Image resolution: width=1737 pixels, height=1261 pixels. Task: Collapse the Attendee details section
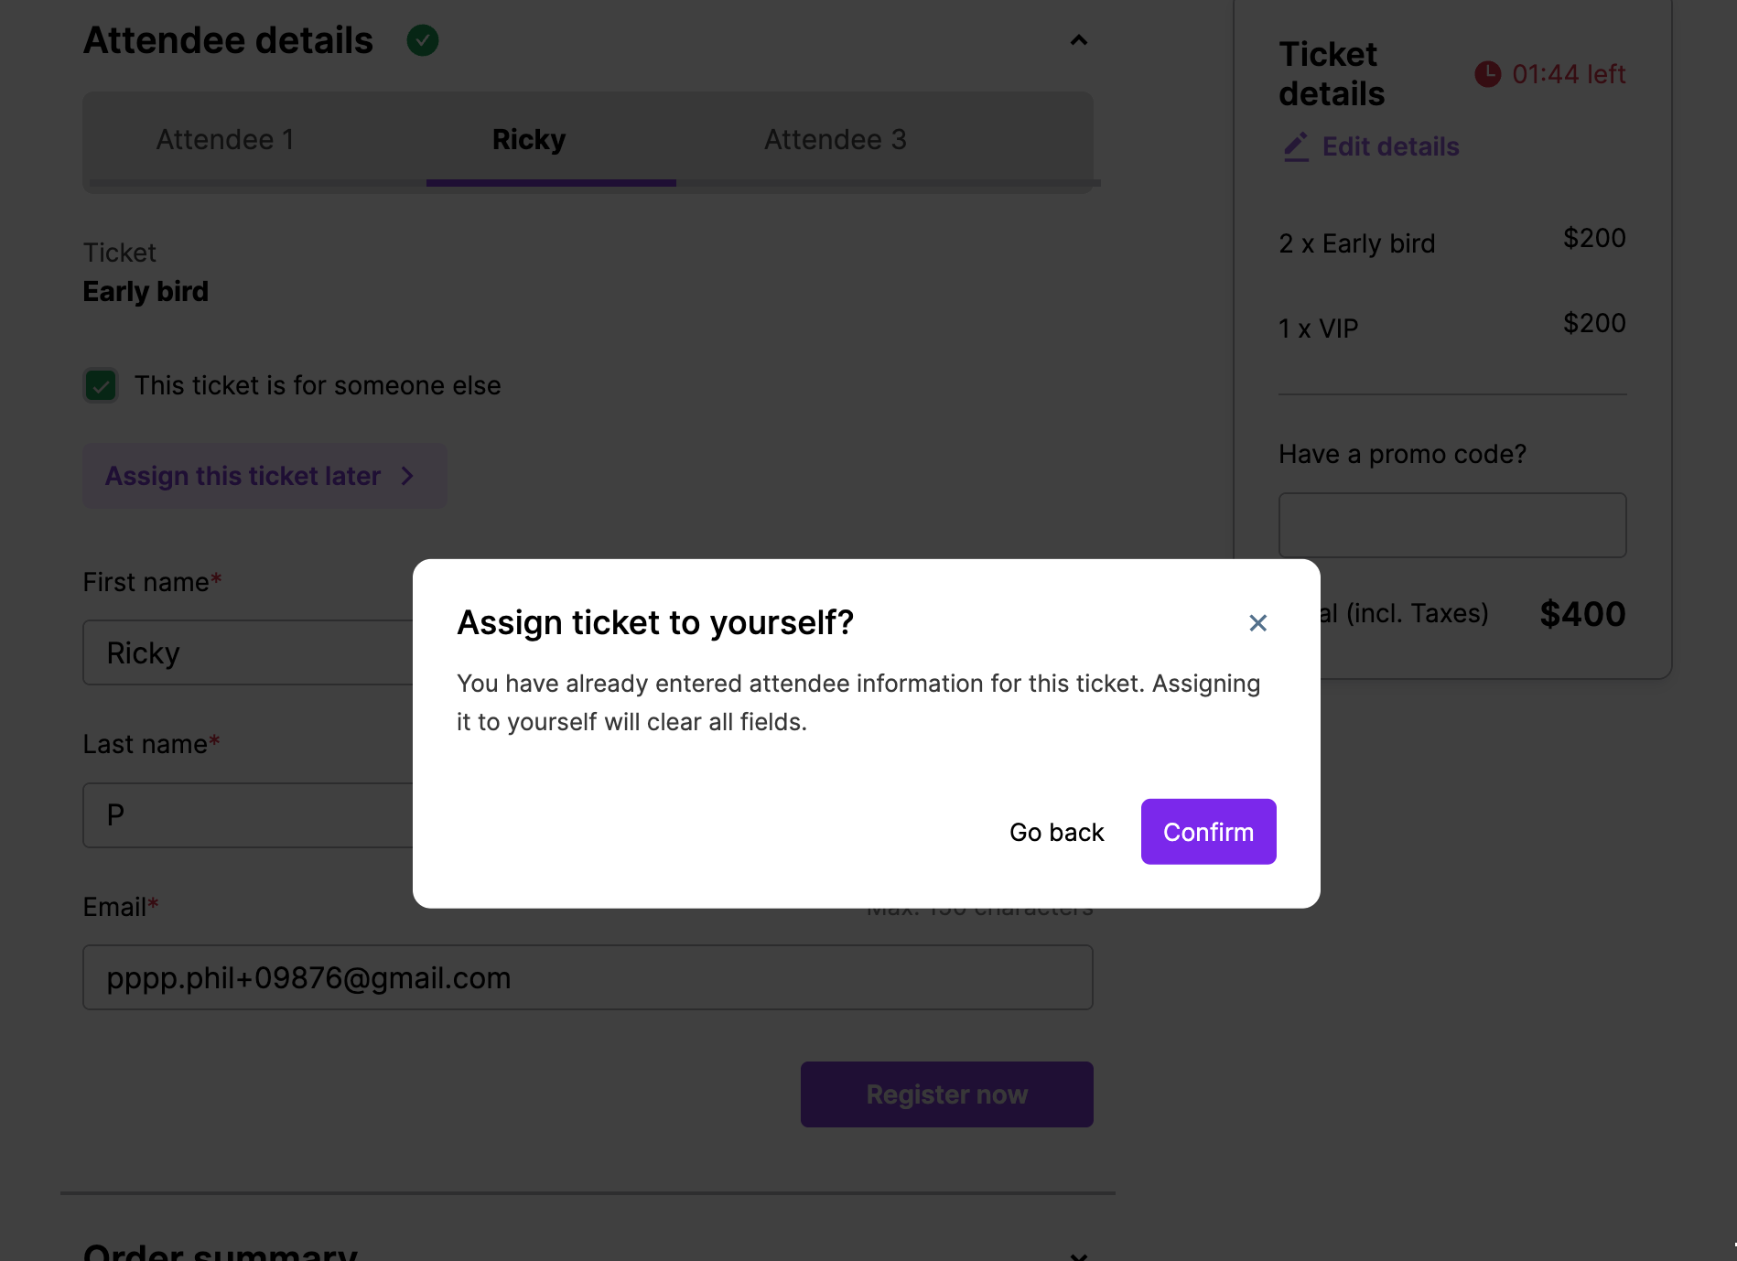click(x=1079, y=40)
